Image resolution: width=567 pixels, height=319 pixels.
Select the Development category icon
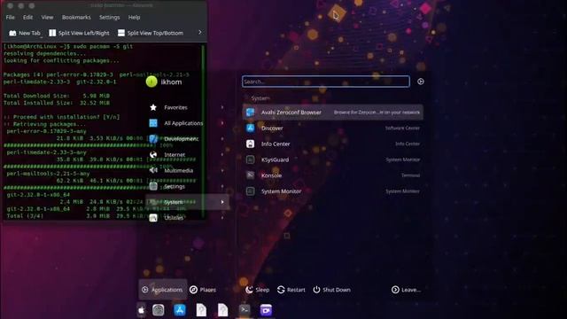click(153, 139)
